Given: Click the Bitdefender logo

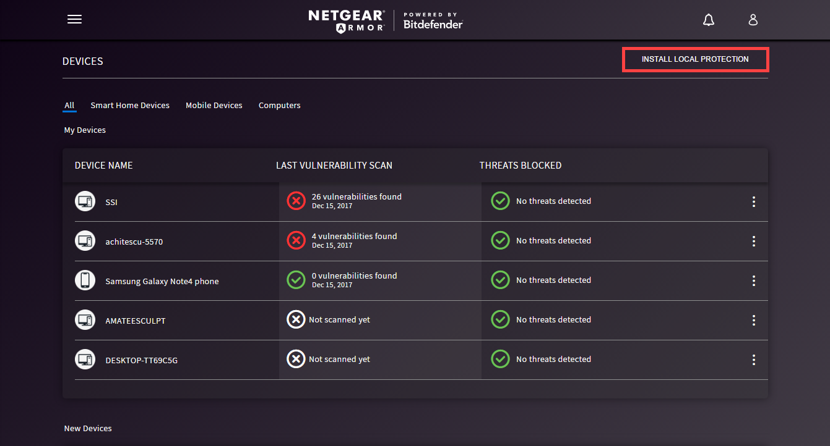Looking at the screenshot, I should coord(433,20).
